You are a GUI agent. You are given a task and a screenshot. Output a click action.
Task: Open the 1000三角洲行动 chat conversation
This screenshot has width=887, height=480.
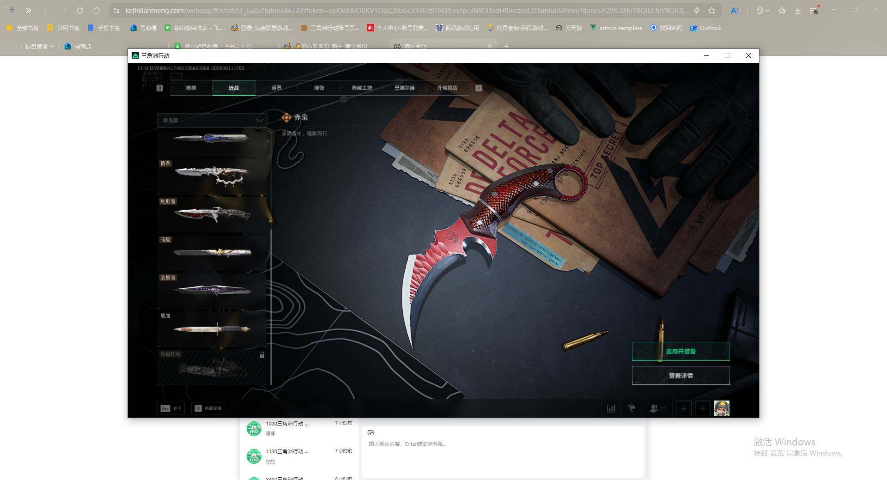[x=299, y=428]
